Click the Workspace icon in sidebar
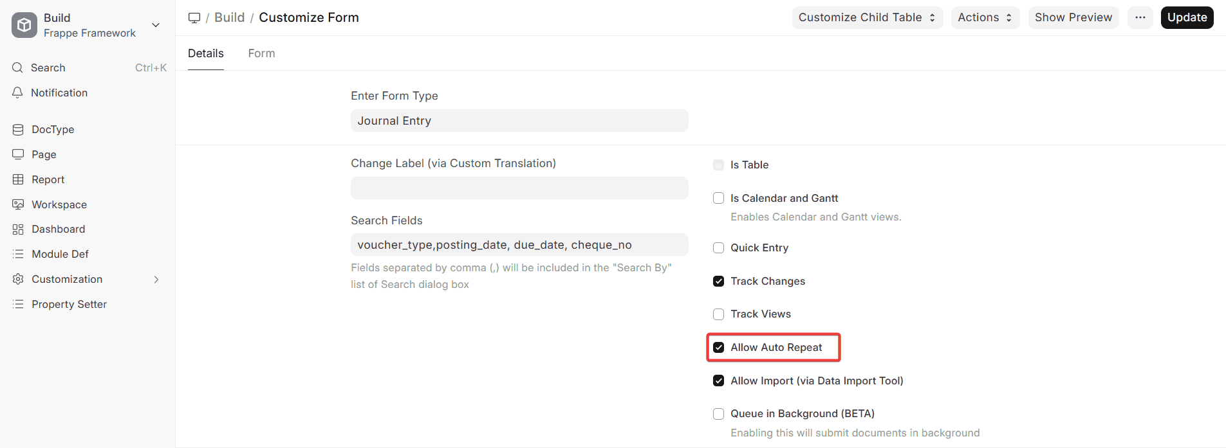This screenshot has width=1226, height=448. coord(18,204)
